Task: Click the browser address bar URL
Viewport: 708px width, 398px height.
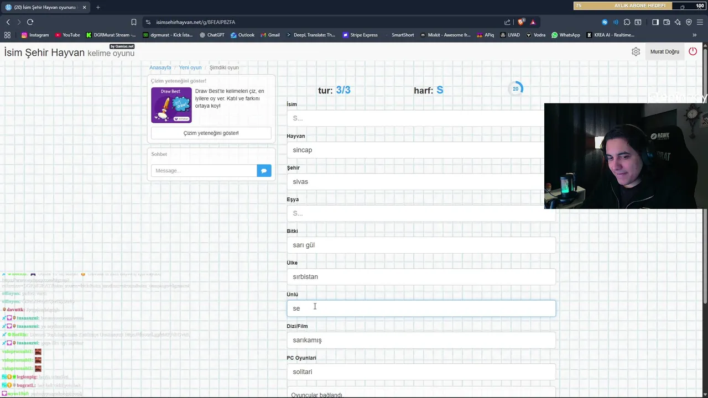Action: (196, 22)
